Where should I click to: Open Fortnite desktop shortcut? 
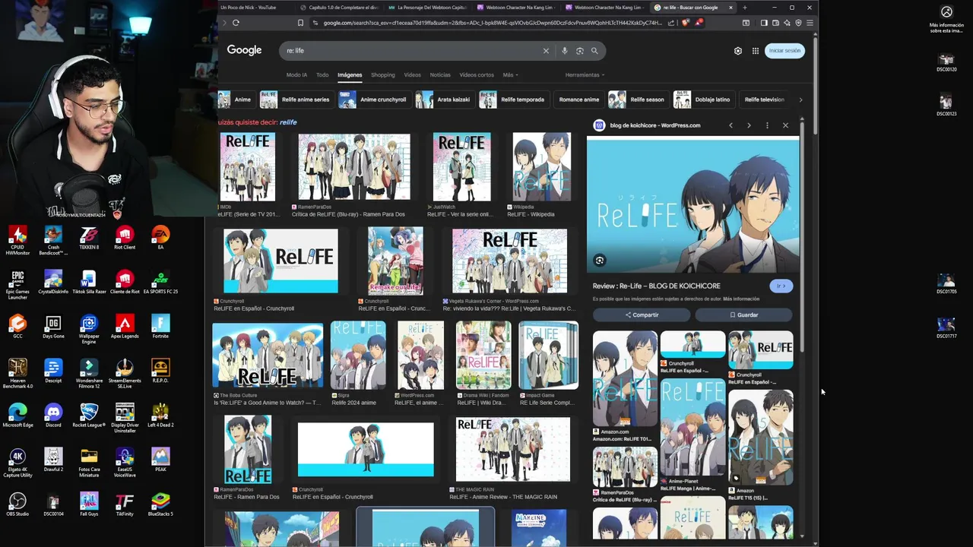click(160, 327)
